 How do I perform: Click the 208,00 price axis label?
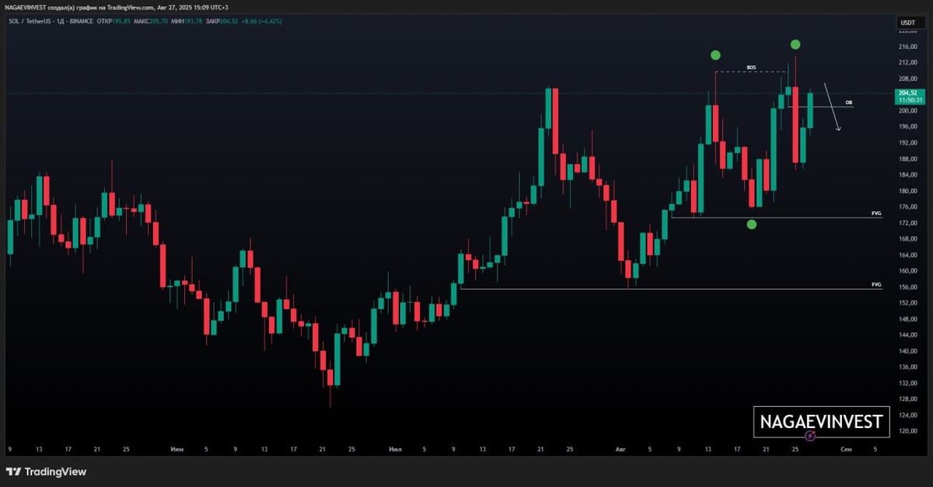907,78
